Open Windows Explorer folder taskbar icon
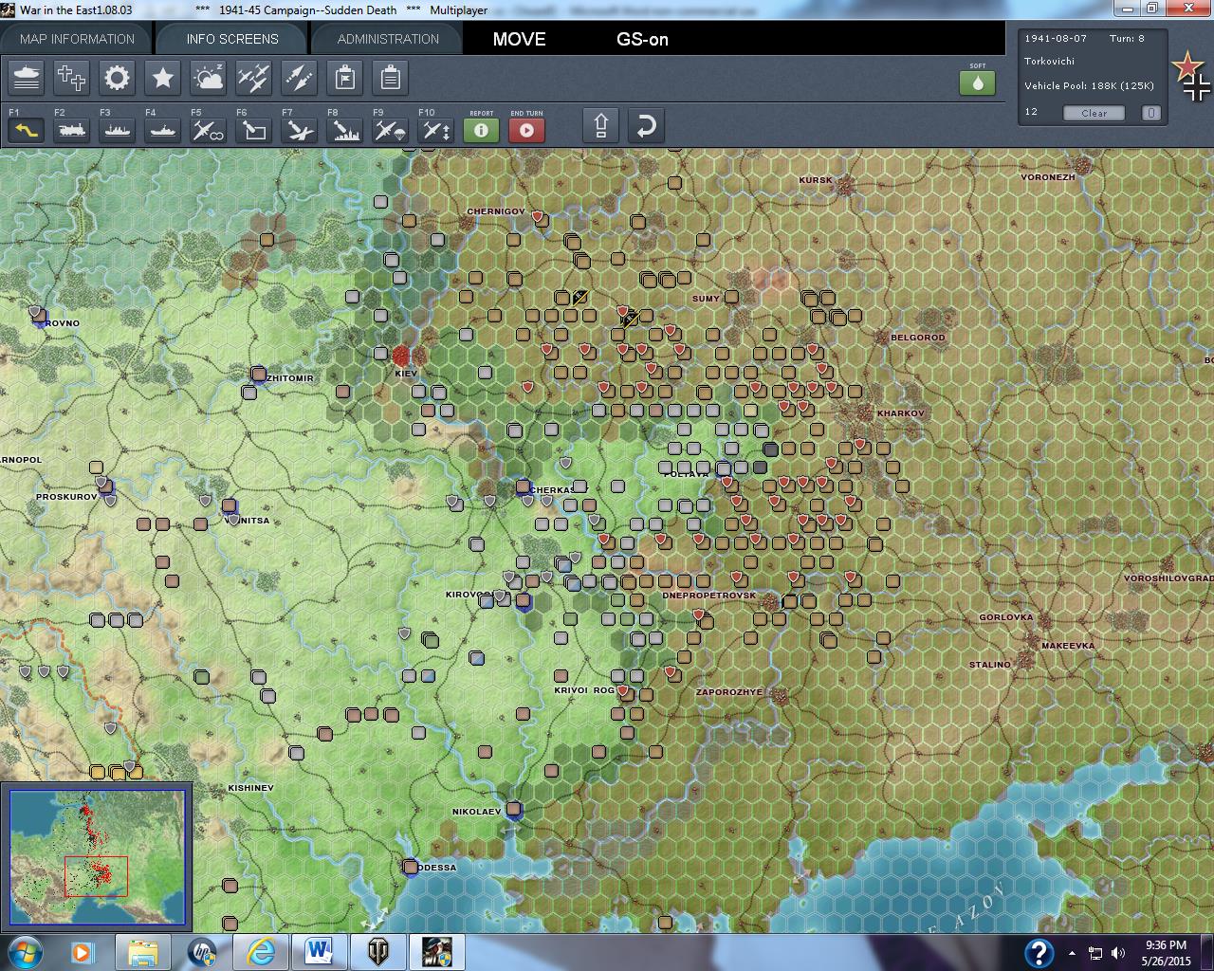The image size is (1214, 971). click(143, 951)
